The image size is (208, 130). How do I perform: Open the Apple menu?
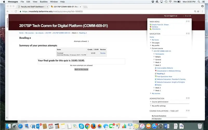pyautogui.click(x=4, y=2)
